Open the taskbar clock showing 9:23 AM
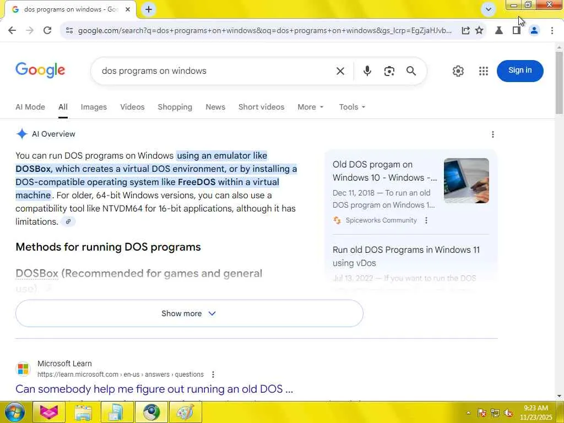Viewport: 564px width, 423px height. tap(535, 413)
